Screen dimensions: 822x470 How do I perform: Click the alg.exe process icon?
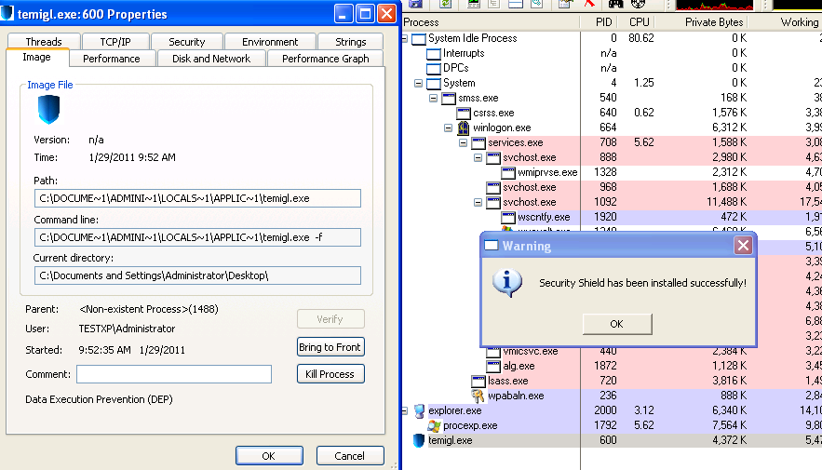coord(493,366)
